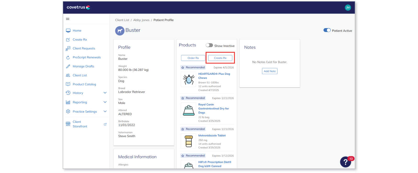Open Abby Jones breadcrumb link

tap(141, 20)
